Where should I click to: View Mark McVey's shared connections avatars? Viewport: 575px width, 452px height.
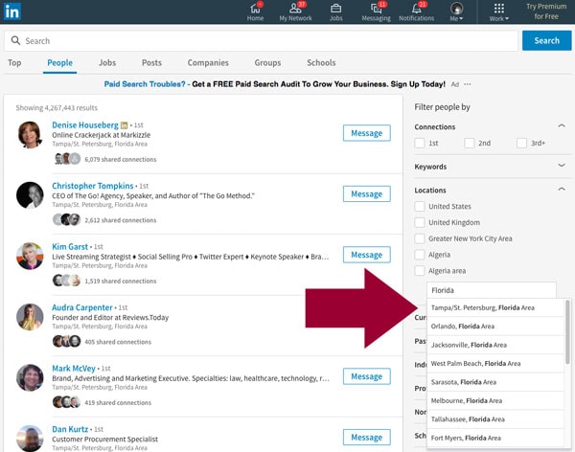point(66,402)
